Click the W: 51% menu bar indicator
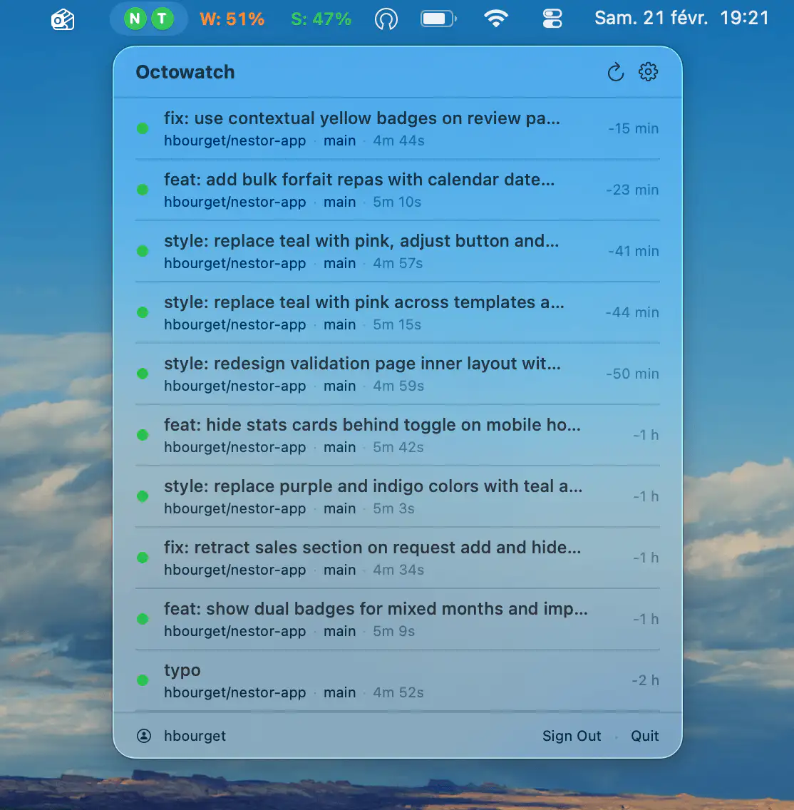The height and width of the screenshot is (810, 794). [232, 19]
